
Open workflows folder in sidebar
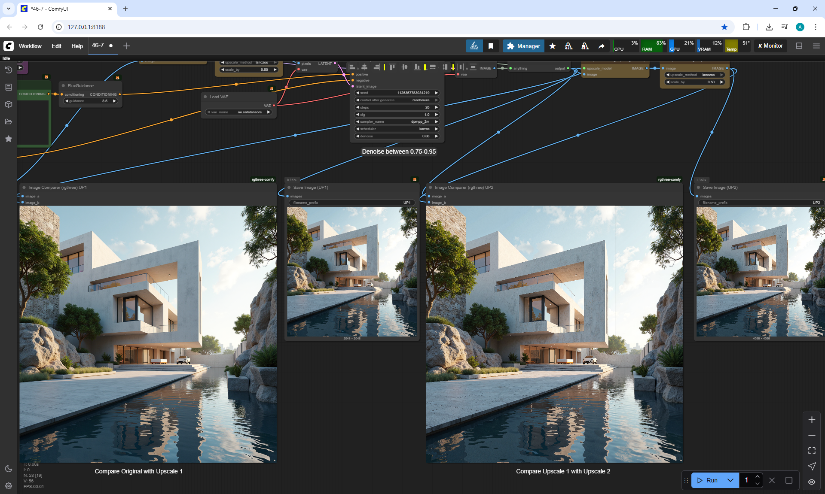click(x=8, y=121)
